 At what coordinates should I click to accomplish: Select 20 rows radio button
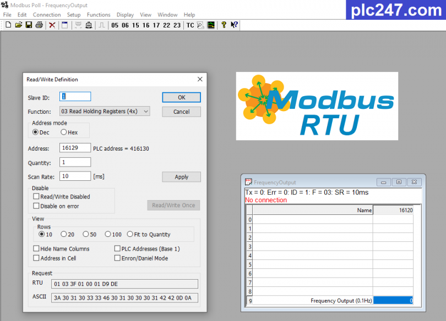63,234
